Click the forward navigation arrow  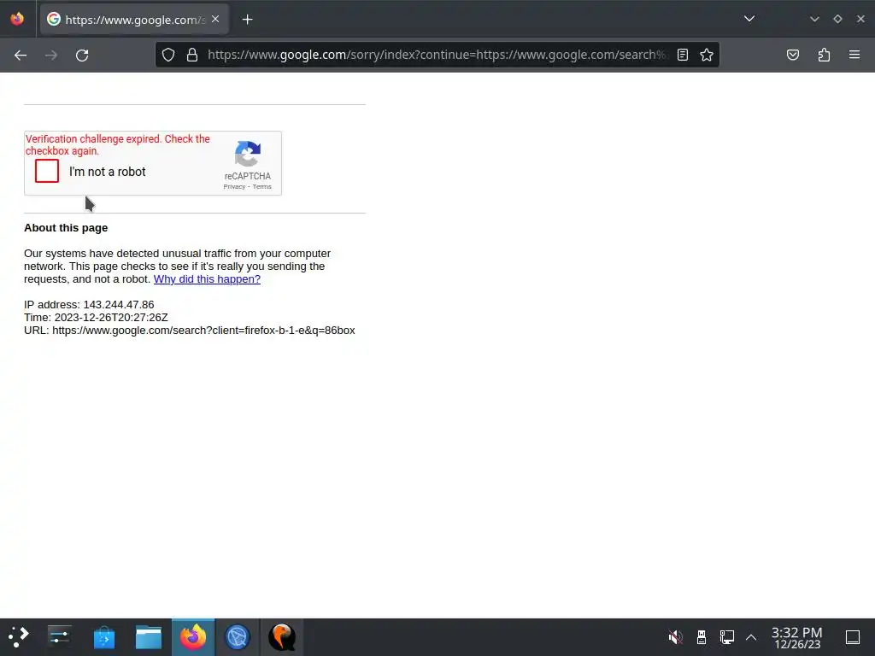[50, 55]
